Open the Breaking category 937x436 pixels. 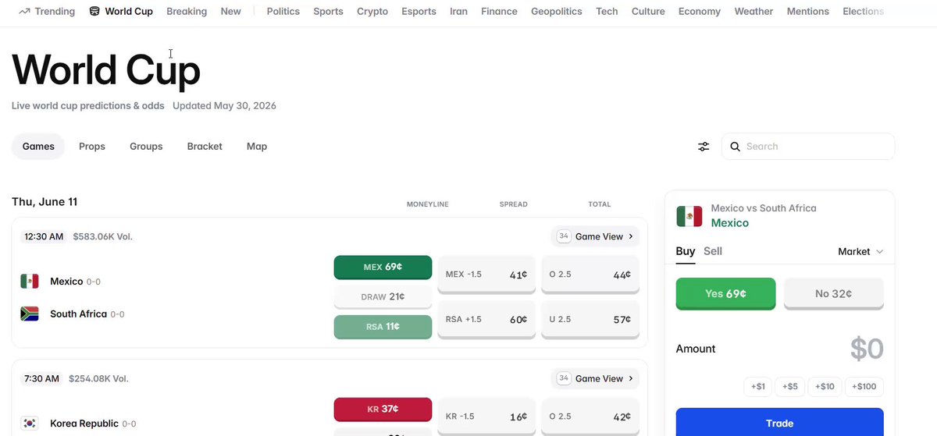[187, 11]
